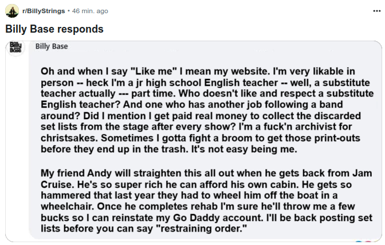Click the word "wheelchair" in the second paragraph
The width and height of the screenshot is (385, 245).
67,206
